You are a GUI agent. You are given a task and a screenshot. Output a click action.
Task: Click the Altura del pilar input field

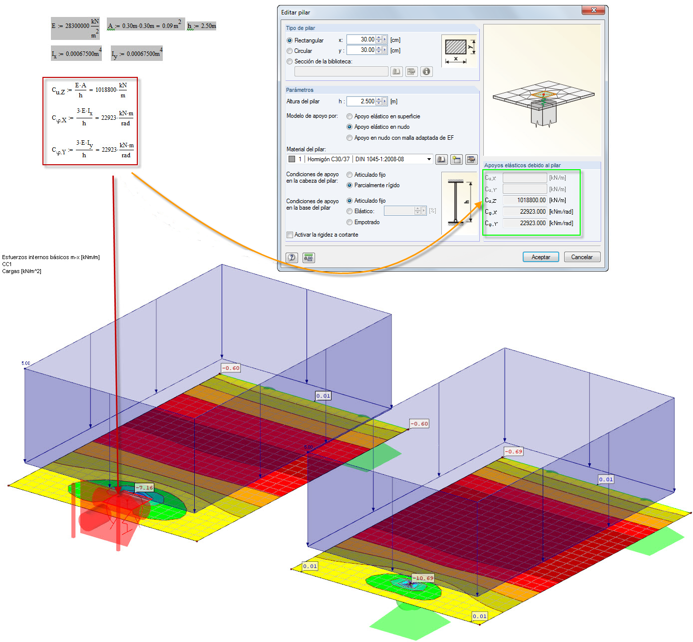click(x=361, y=101)
